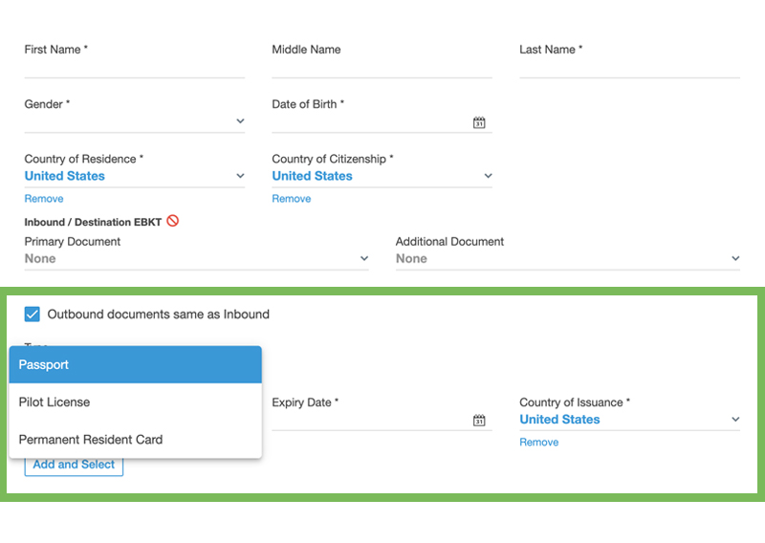Remove the Country of Citizenship selection
Image resolution: width=765 pixels, height=543 pixels.
(292, 199)
